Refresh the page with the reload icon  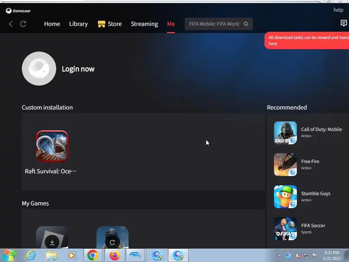[x=23, y=24]
